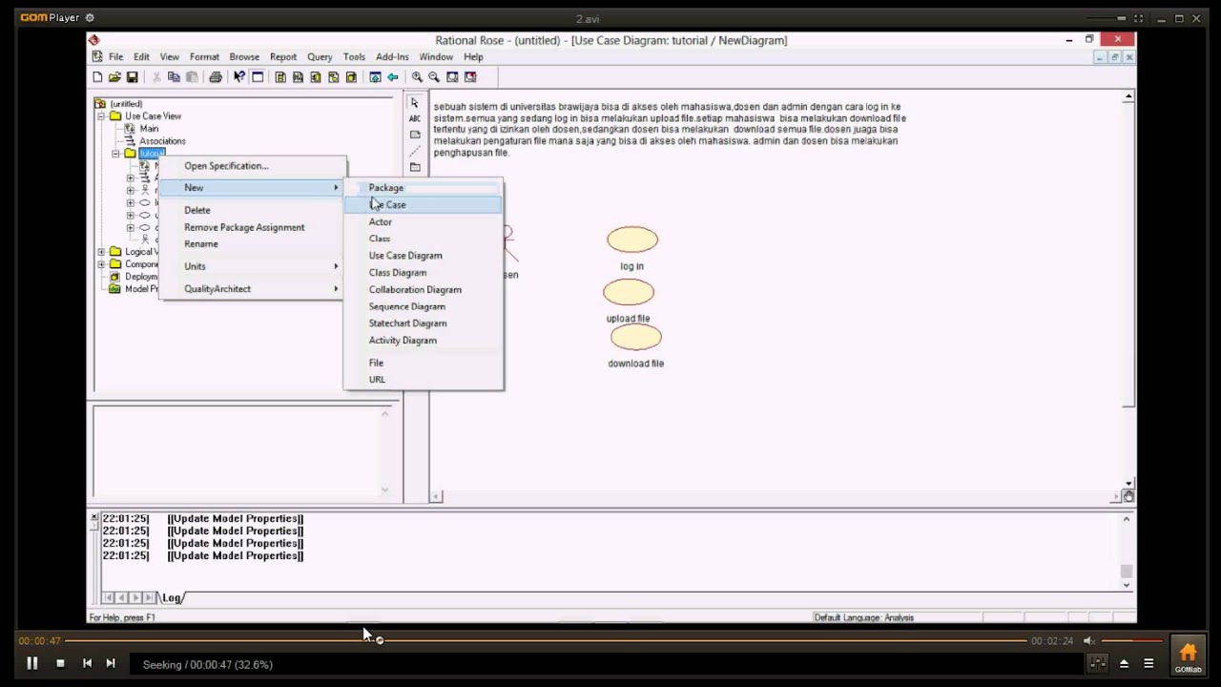Screen dimensions: 1221x687
Task: Choose Package from the New submenu
Action: click(x=423, y=188)
